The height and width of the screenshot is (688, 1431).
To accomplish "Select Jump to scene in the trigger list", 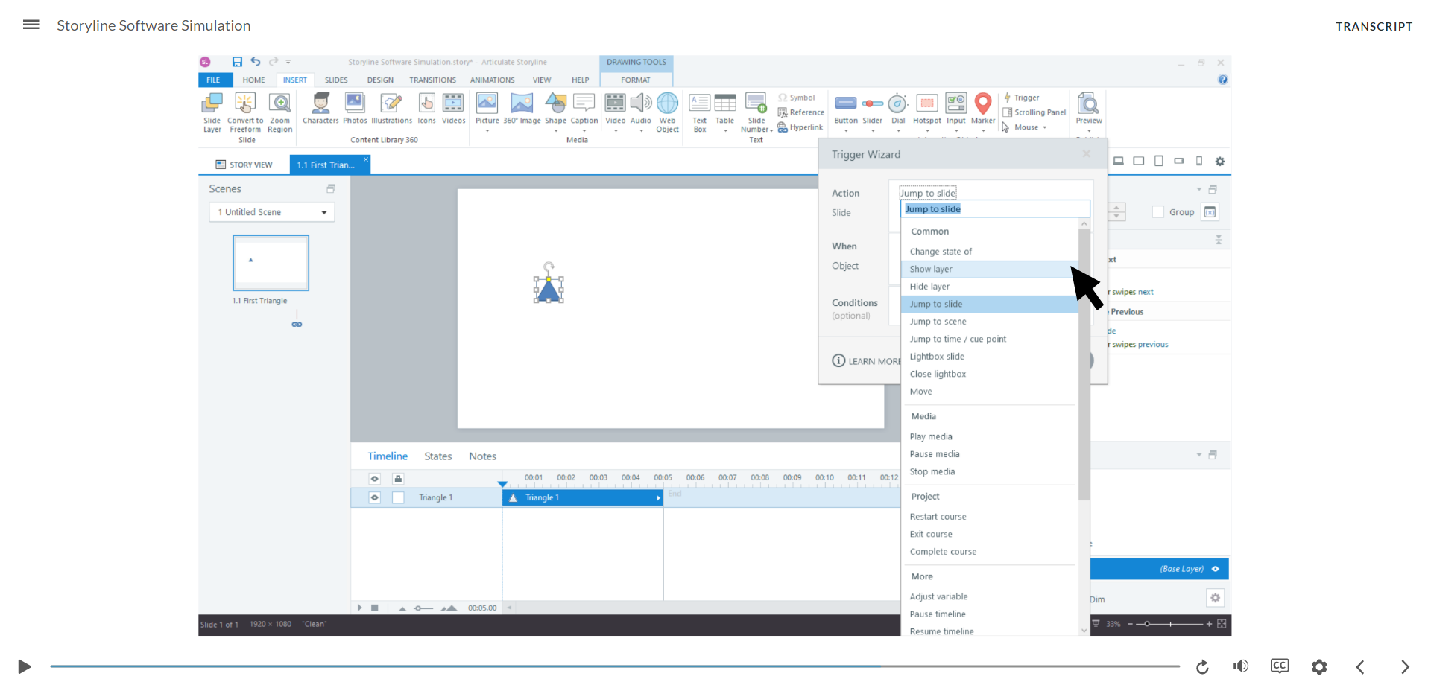I will (938, 321).
